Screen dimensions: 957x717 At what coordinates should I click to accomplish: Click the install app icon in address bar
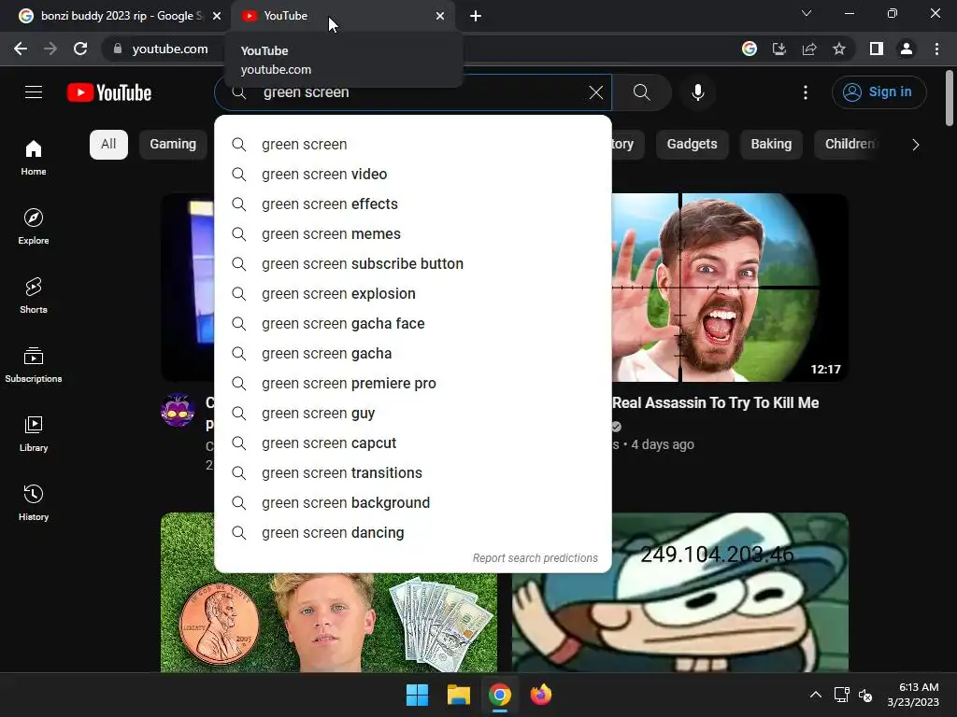tap(779, 49)
